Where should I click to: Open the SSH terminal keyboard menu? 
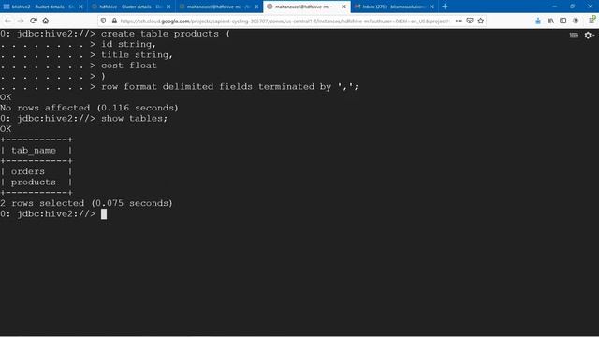click(574, 36)
